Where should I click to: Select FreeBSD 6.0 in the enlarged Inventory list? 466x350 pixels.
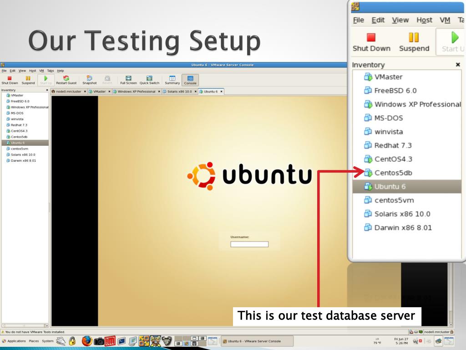click(x=407, y=91)
